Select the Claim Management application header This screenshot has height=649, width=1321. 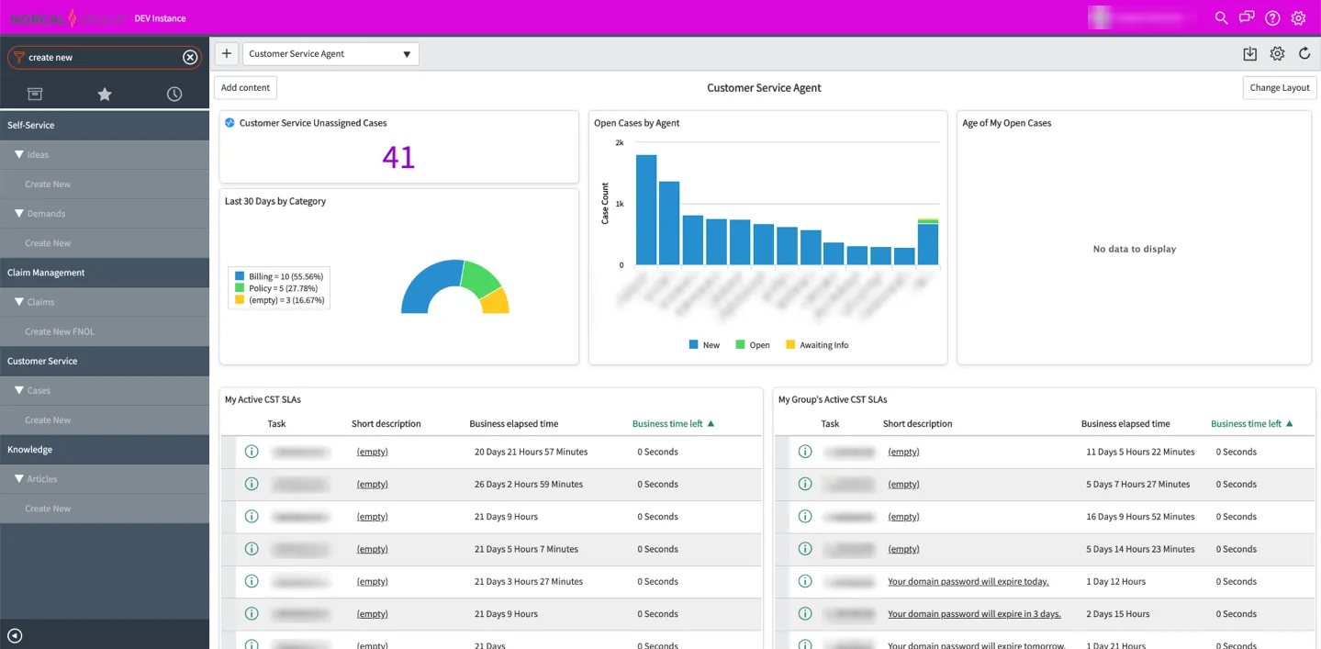coord(105,273)
